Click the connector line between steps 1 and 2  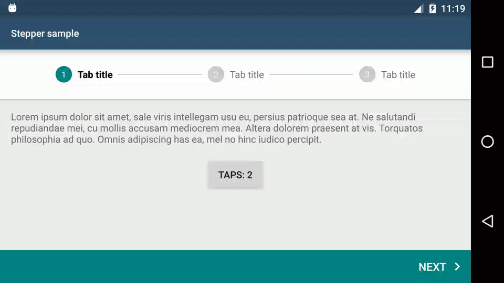click(x=160, y=74)
